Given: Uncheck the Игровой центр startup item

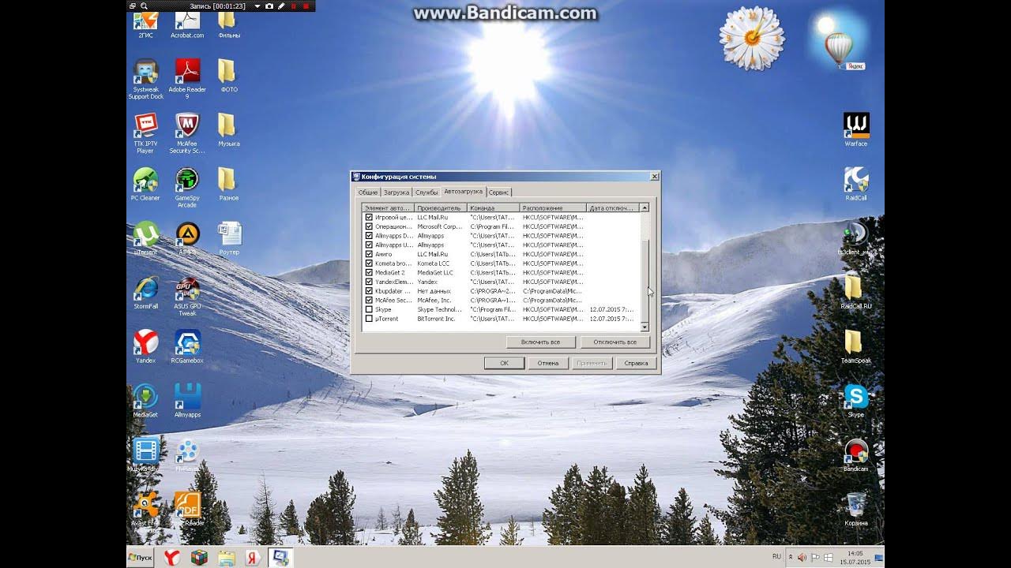Looking at the screenshot, I should [369, 217].
